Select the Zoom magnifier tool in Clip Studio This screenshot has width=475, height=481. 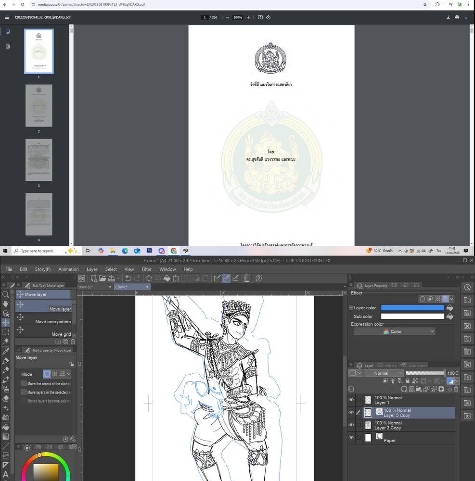tap(5, 294)
